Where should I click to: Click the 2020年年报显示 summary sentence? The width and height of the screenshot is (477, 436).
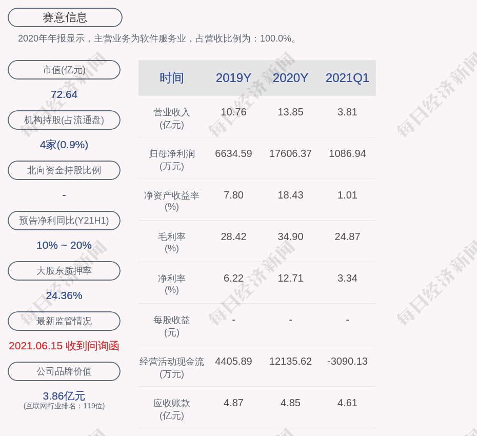[157, 38]
